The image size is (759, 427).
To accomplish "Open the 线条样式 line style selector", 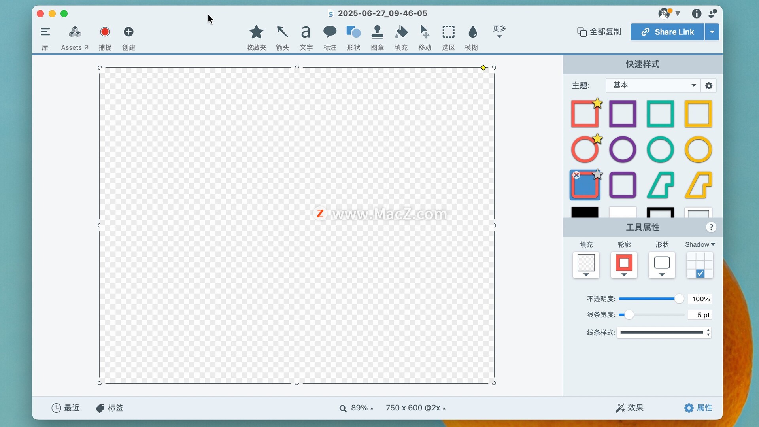I will pyautogui.click(x=664, y=333).
